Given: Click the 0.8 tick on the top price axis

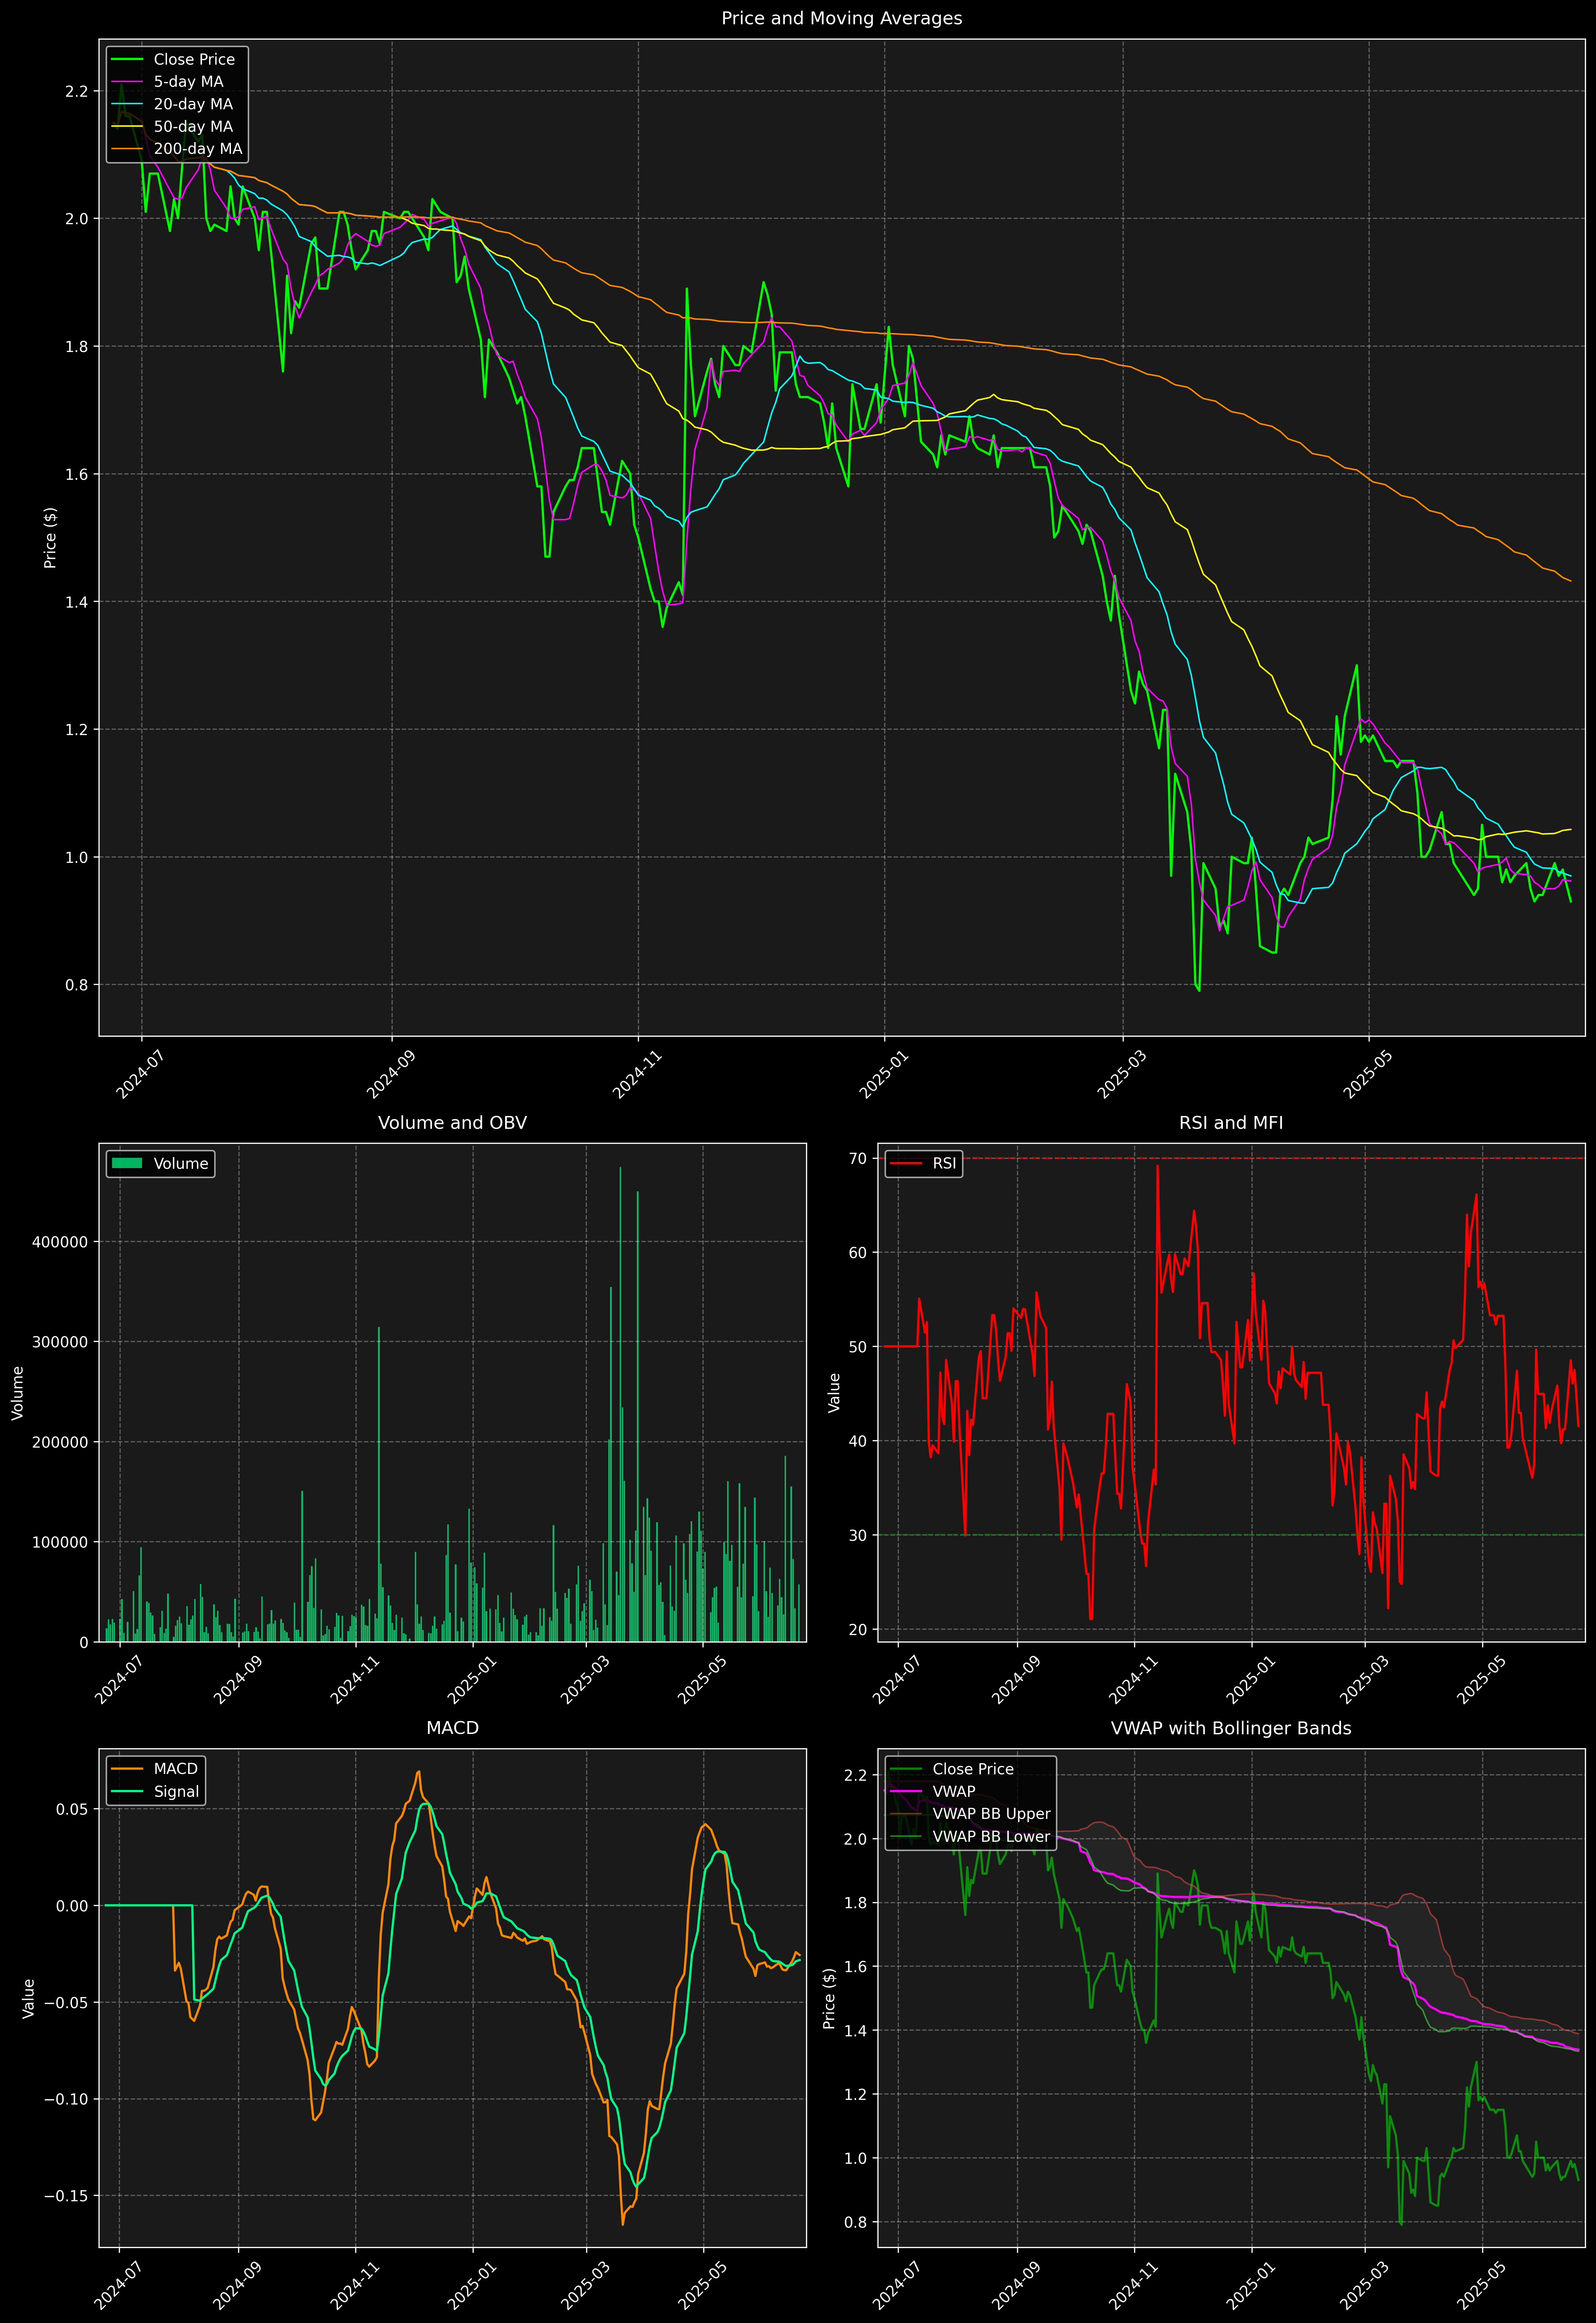Looking at the screenshot, I should point(77,985).
